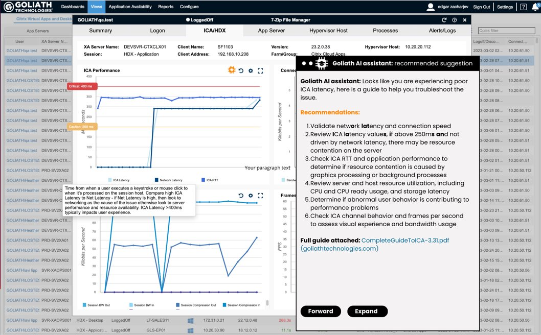Click the 'LT-SALES11' client cell
The width and height of the screenshot is (541, 335).
(x=157, y=321)
